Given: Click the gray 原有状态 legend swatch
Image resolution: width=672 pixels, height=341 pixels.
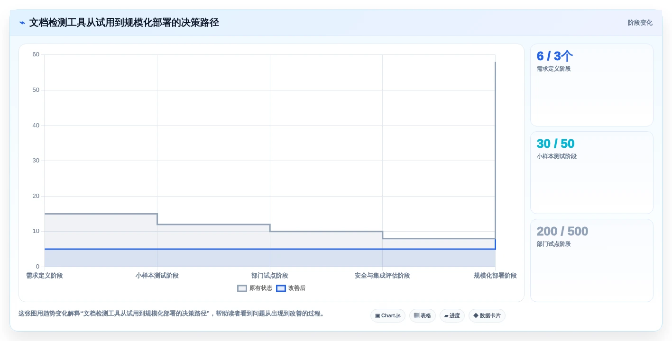Looking at the screenshot, I should [242, 288].
